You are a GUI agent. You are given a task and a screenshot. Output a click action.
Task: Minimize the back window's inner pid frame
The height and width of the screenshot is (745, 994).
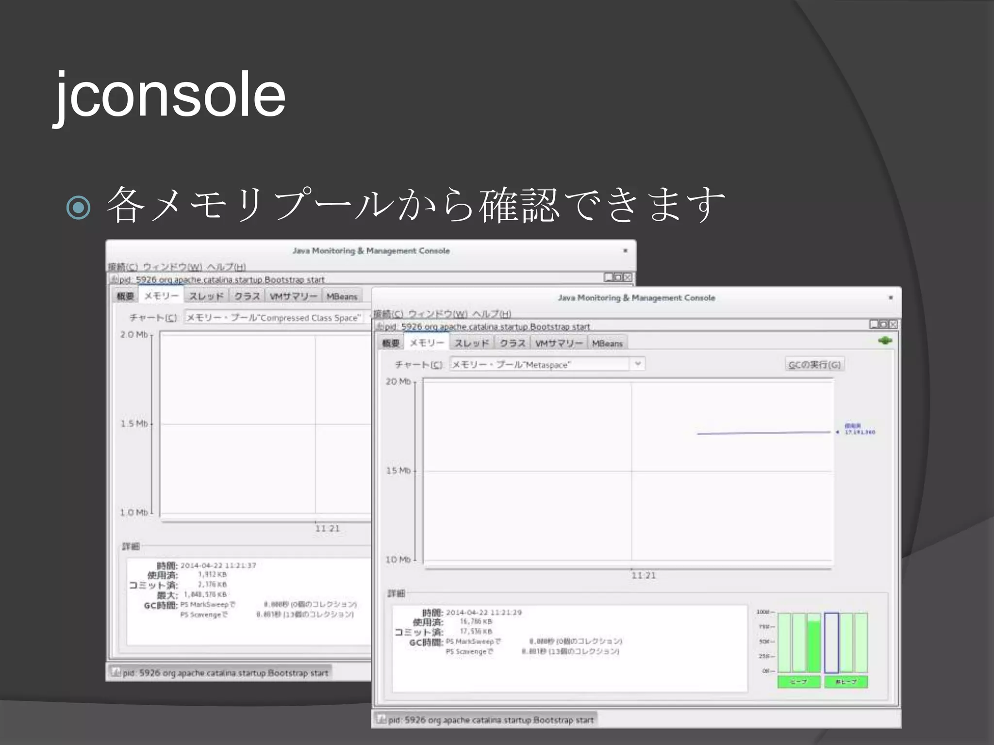click(609, 277)
